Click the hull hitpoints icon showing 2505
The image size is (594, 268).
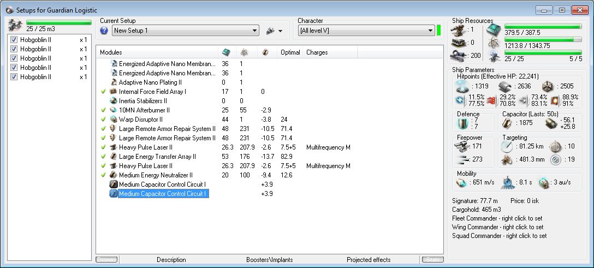pyautogui.click(x=547, y=86)
